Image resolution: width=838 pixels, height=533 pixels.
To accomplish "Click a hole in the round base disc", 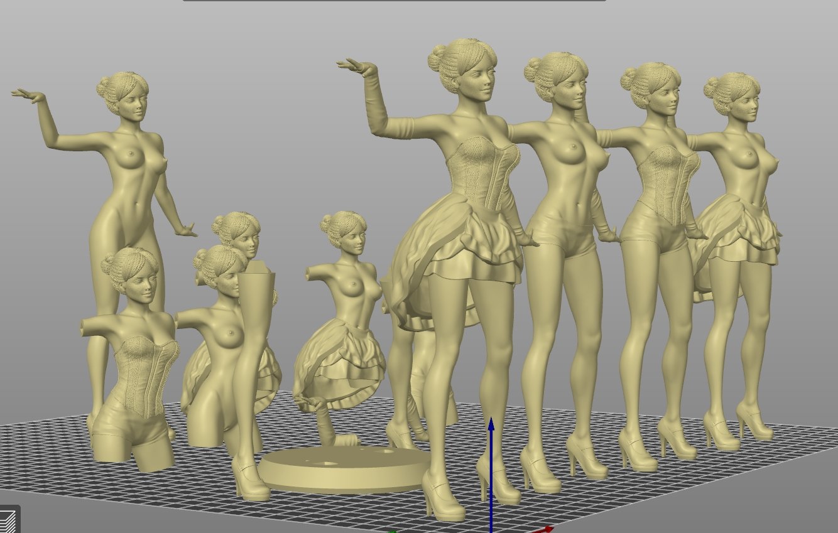I will 327,463.
